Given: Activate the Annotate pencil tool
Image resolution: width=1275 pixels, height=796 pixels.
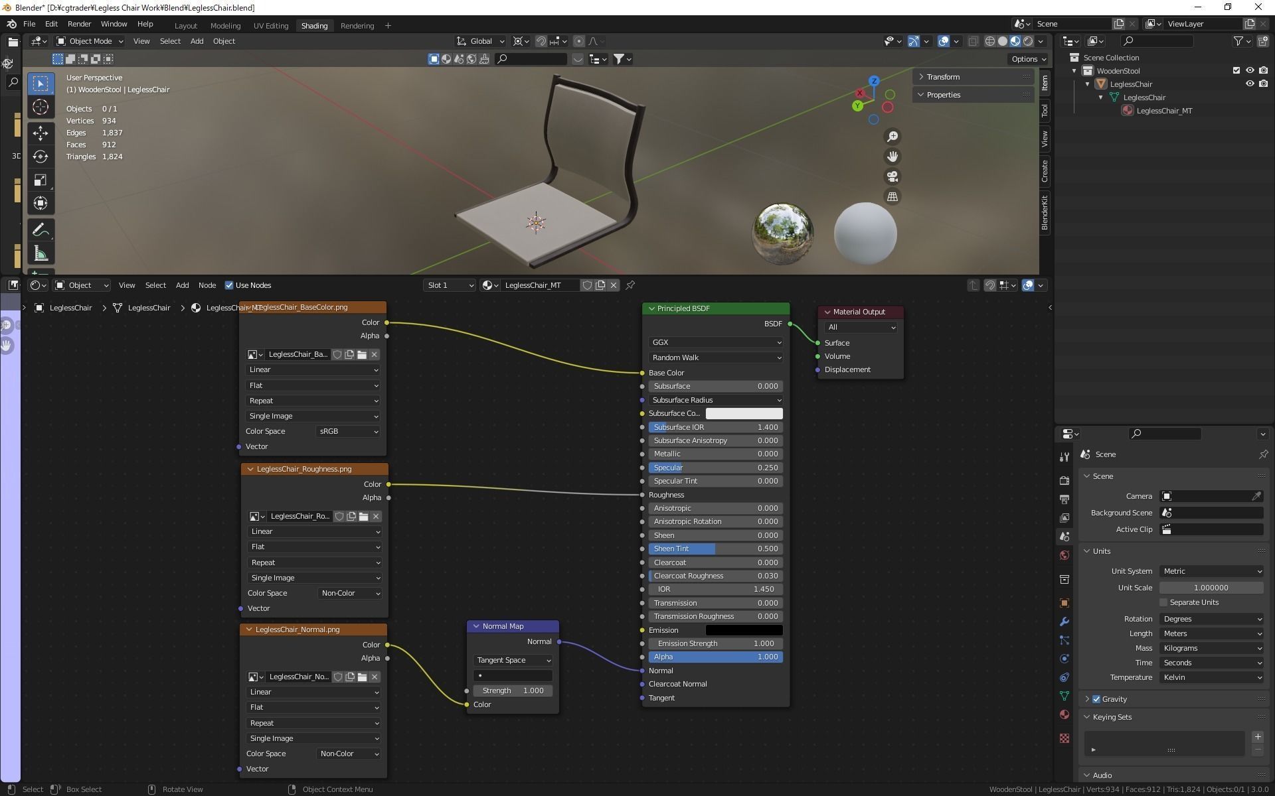Looking at the screenshot, I should click(x=41, y=230).
